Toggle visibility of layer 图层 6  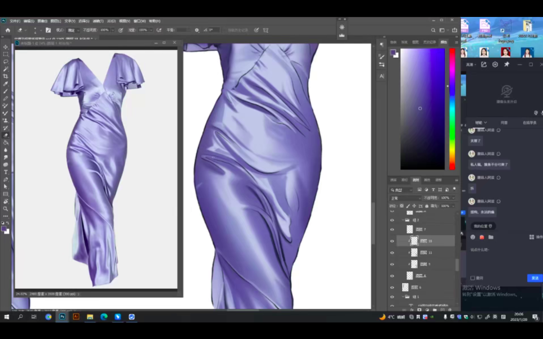392,287
